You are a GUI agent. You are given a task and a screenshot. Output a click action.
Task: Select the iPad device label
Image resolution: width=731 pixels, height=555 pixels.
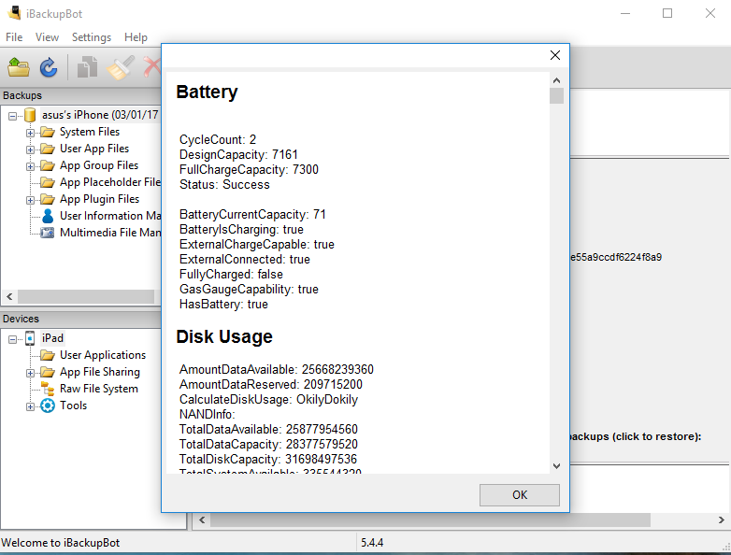coord(52,338)
